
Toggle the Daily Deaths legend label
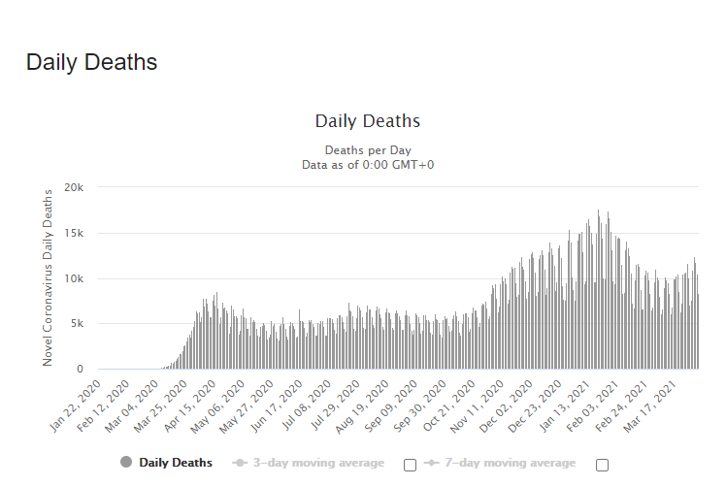[x=176, y=463]
